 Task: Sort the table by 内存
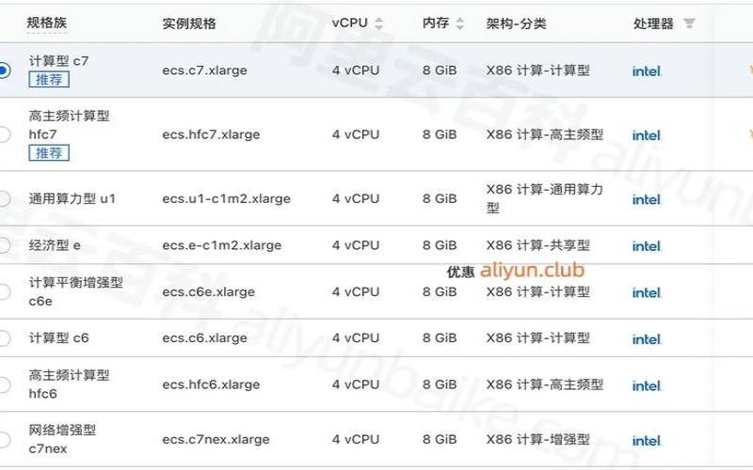click(459, 23)
